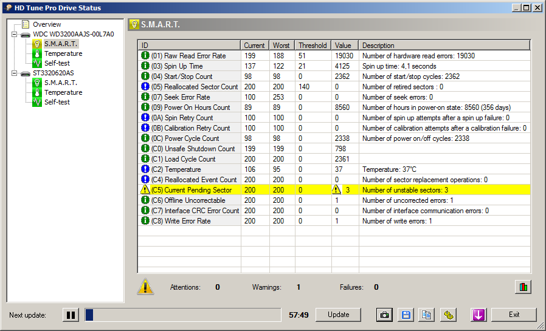Image resolution: width=546 pixels, height=331 pixels.
Task: Click the Reallocated Sector Count blue icon
Action: pyautogui.click(x=145, y=87)
